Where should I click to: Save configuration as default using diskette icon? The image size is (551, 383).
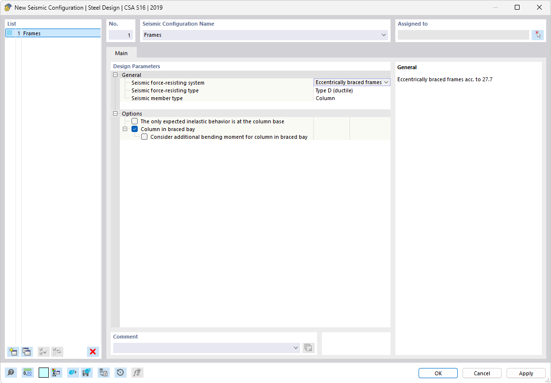tap(87, 372)
